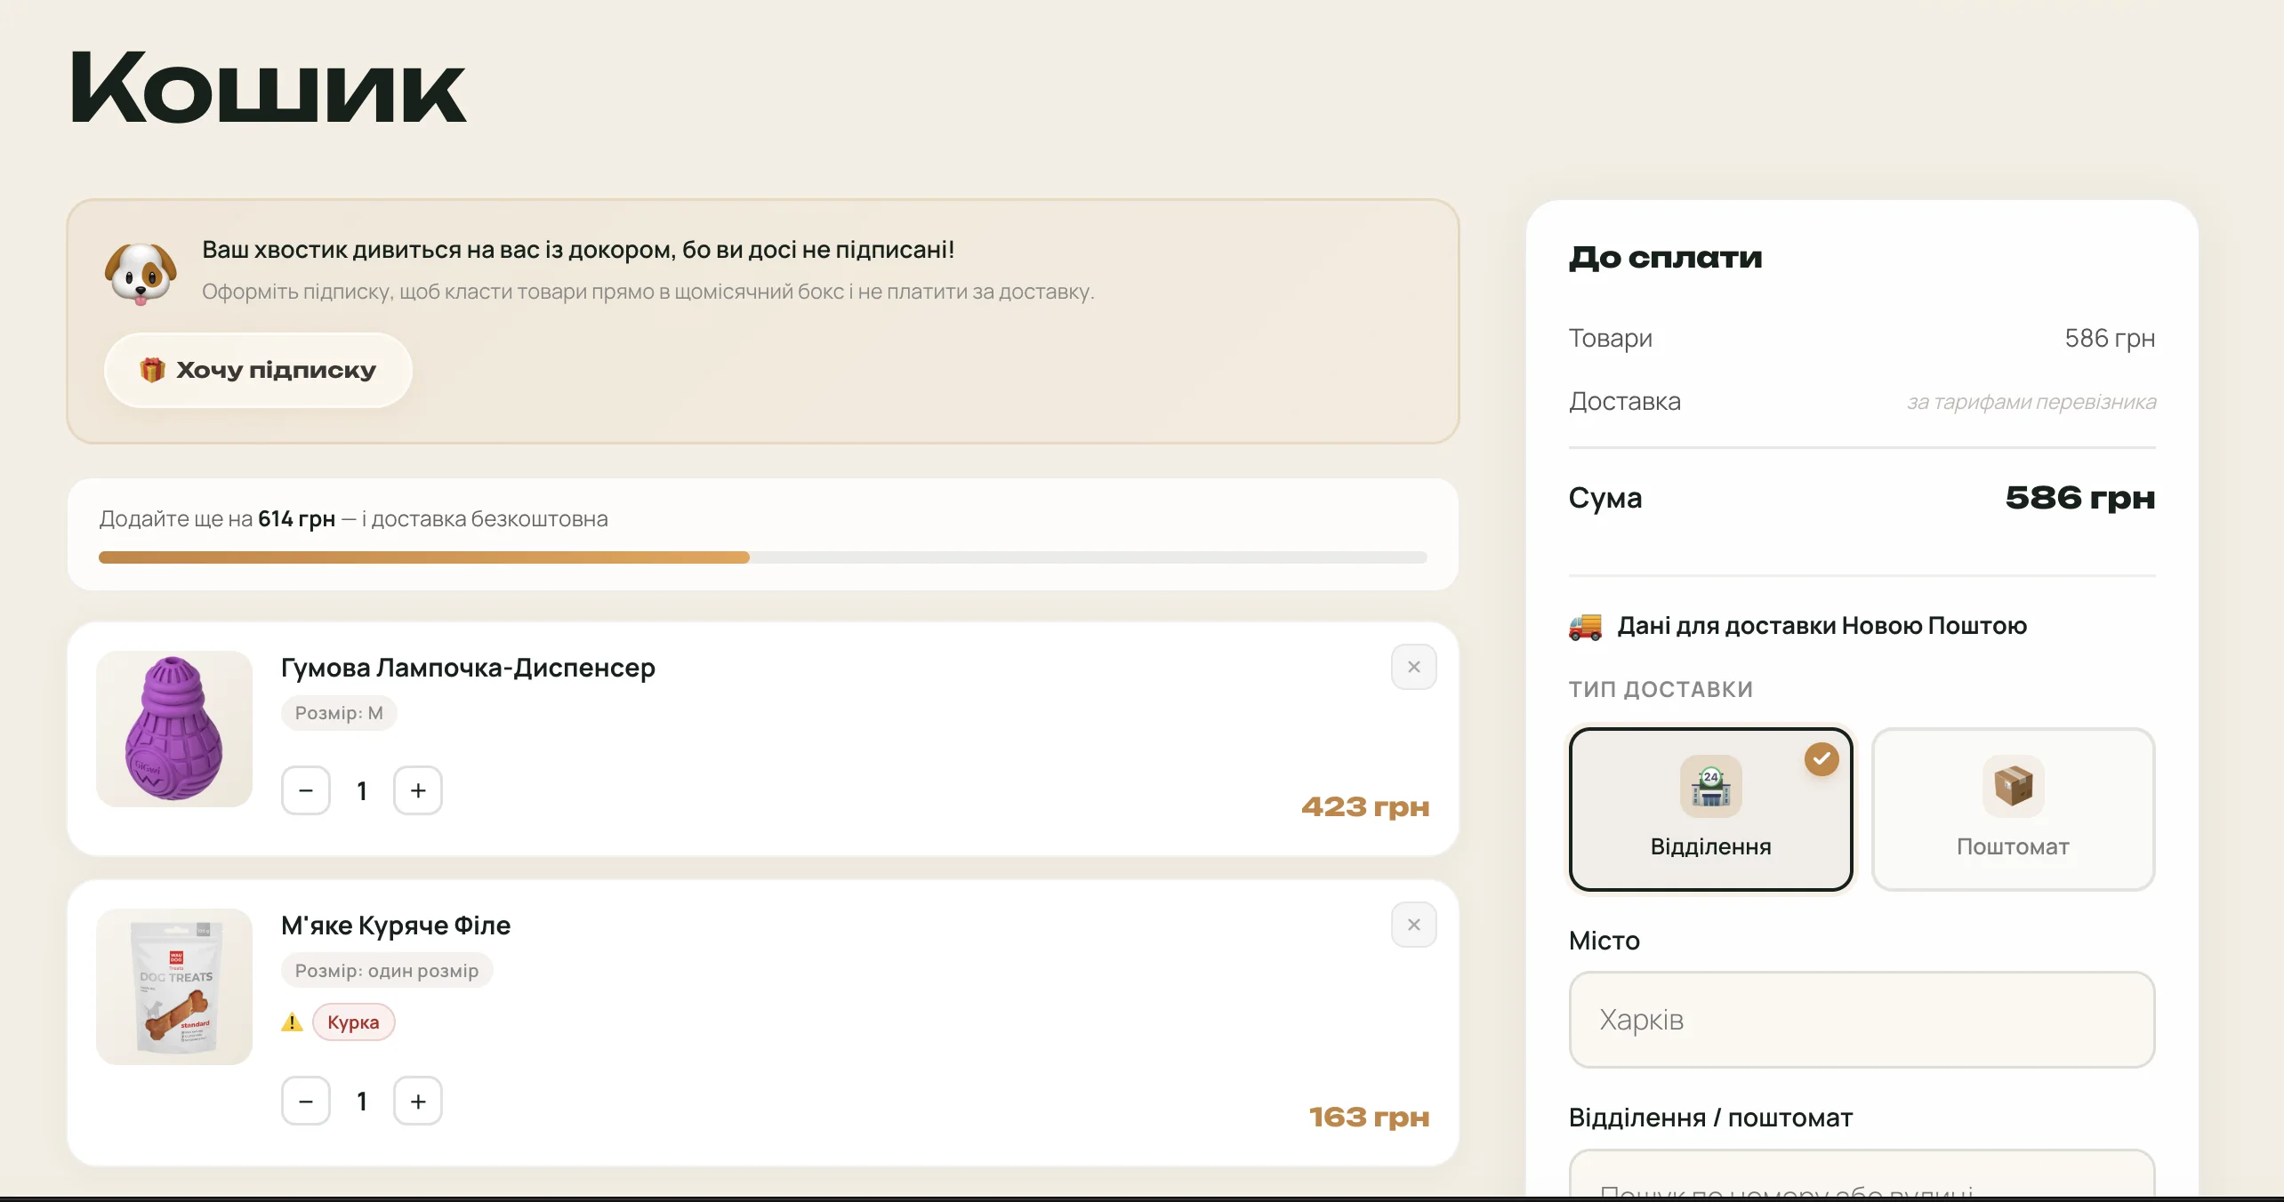
Task: Click the delivery truck icon
Action: 1585,626
